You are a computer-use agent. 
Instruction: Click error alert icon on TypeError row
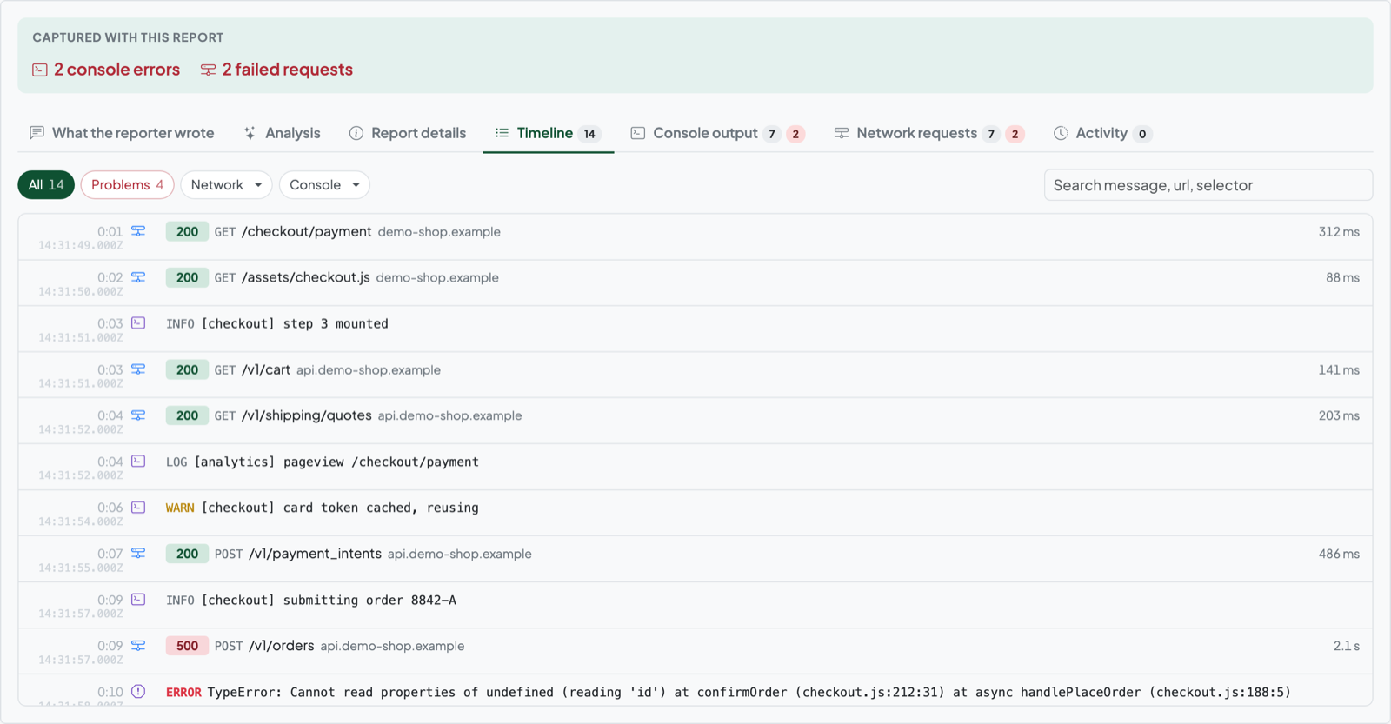click(x=138, y=692)
